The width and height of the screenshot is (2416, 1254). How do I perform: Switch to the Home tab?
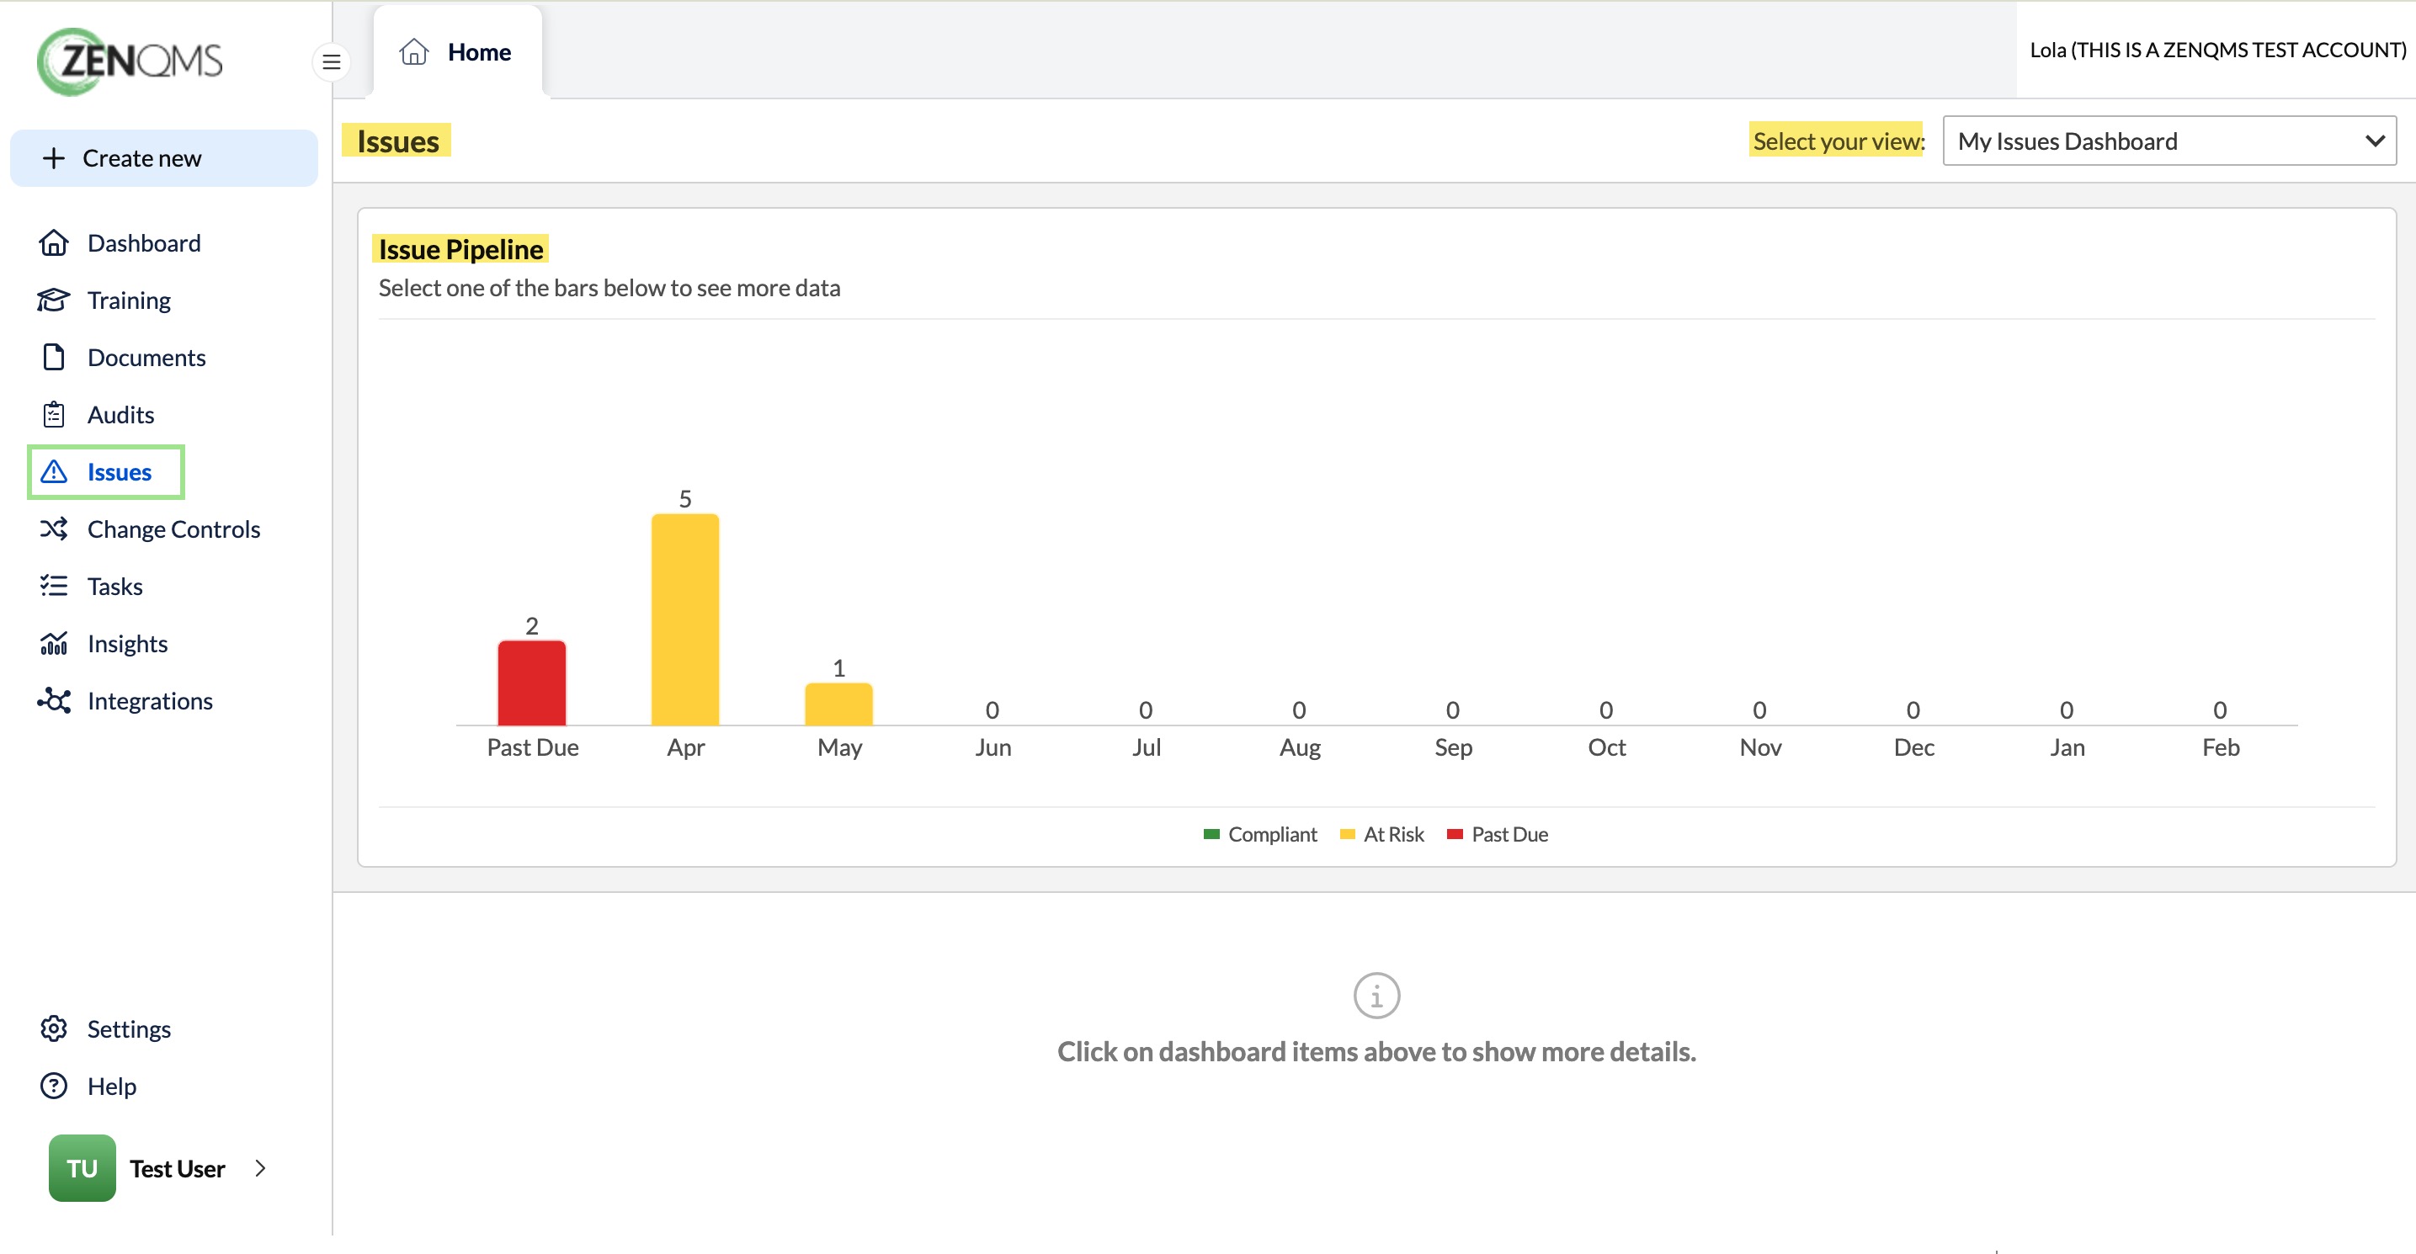click(457, 51)
